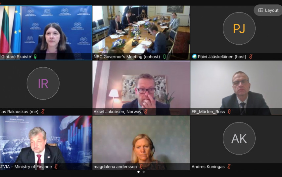Image resolution: width=282 pixels, height=177 pixels.
Task: Select NBC Governor's Meeting conference room video
Action: click(x=141, y=33)
